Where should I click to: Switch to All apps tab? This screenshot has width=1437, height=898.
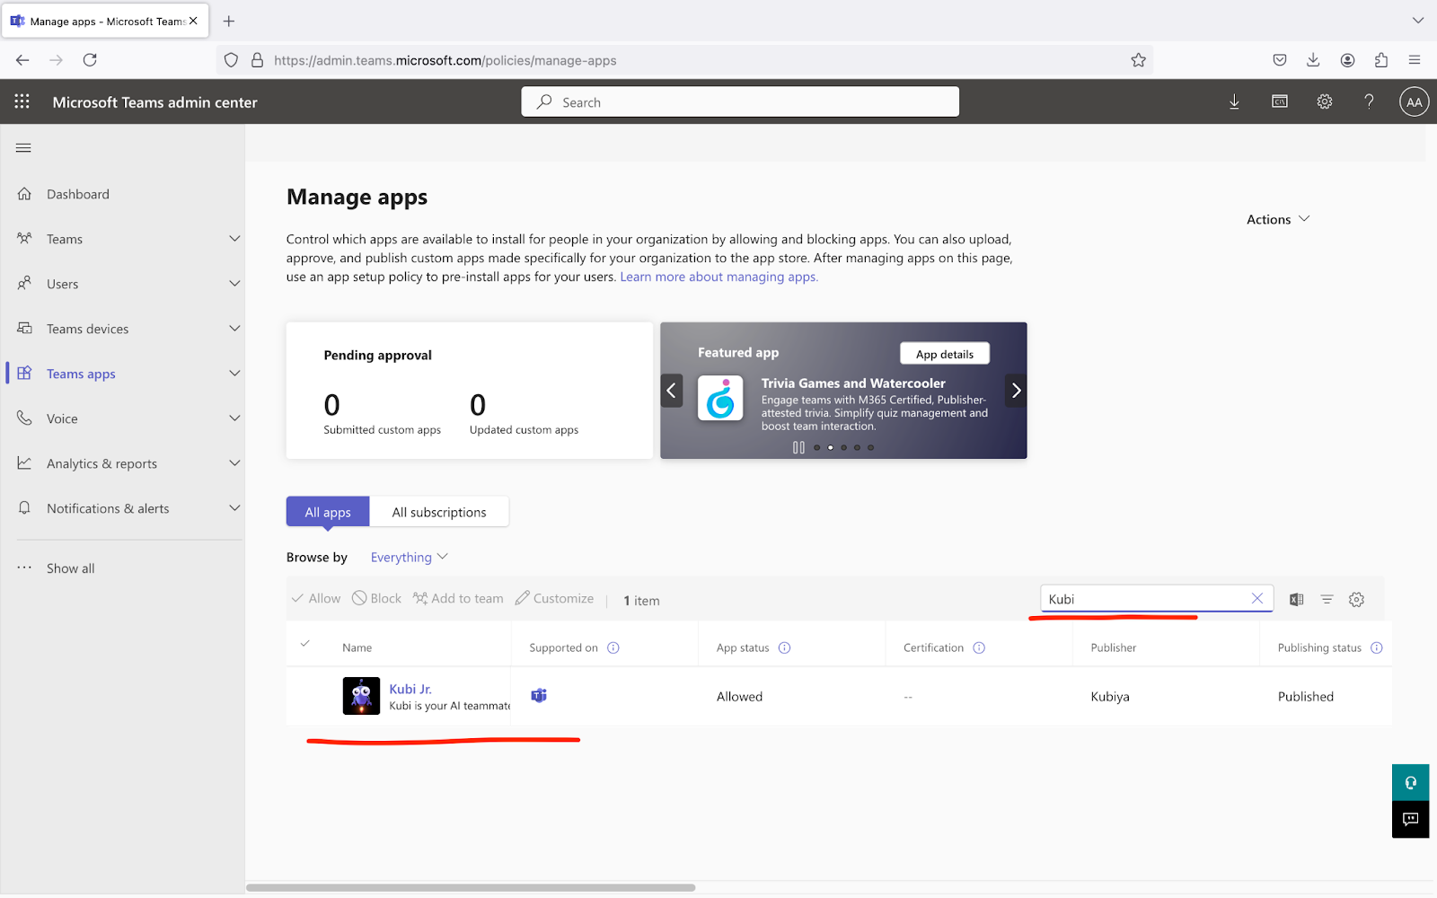click(328, 512)
